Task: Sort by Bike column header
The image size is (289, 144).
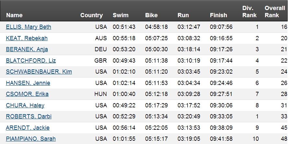Action: pyautogui.click(x=151, y=15)
